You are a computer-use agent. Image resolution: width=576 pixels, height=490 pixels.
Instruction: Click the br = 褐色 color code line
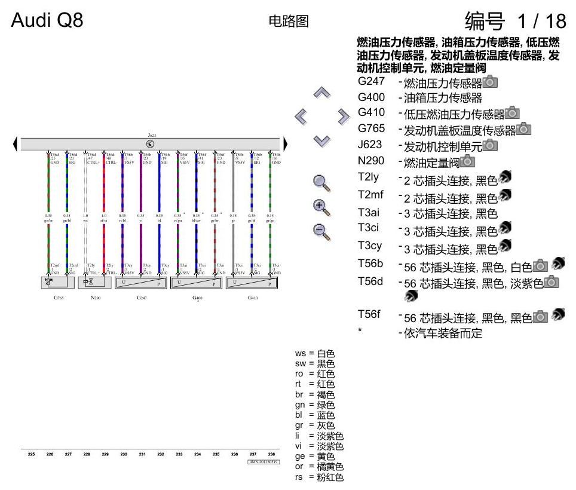click(315, 394)
